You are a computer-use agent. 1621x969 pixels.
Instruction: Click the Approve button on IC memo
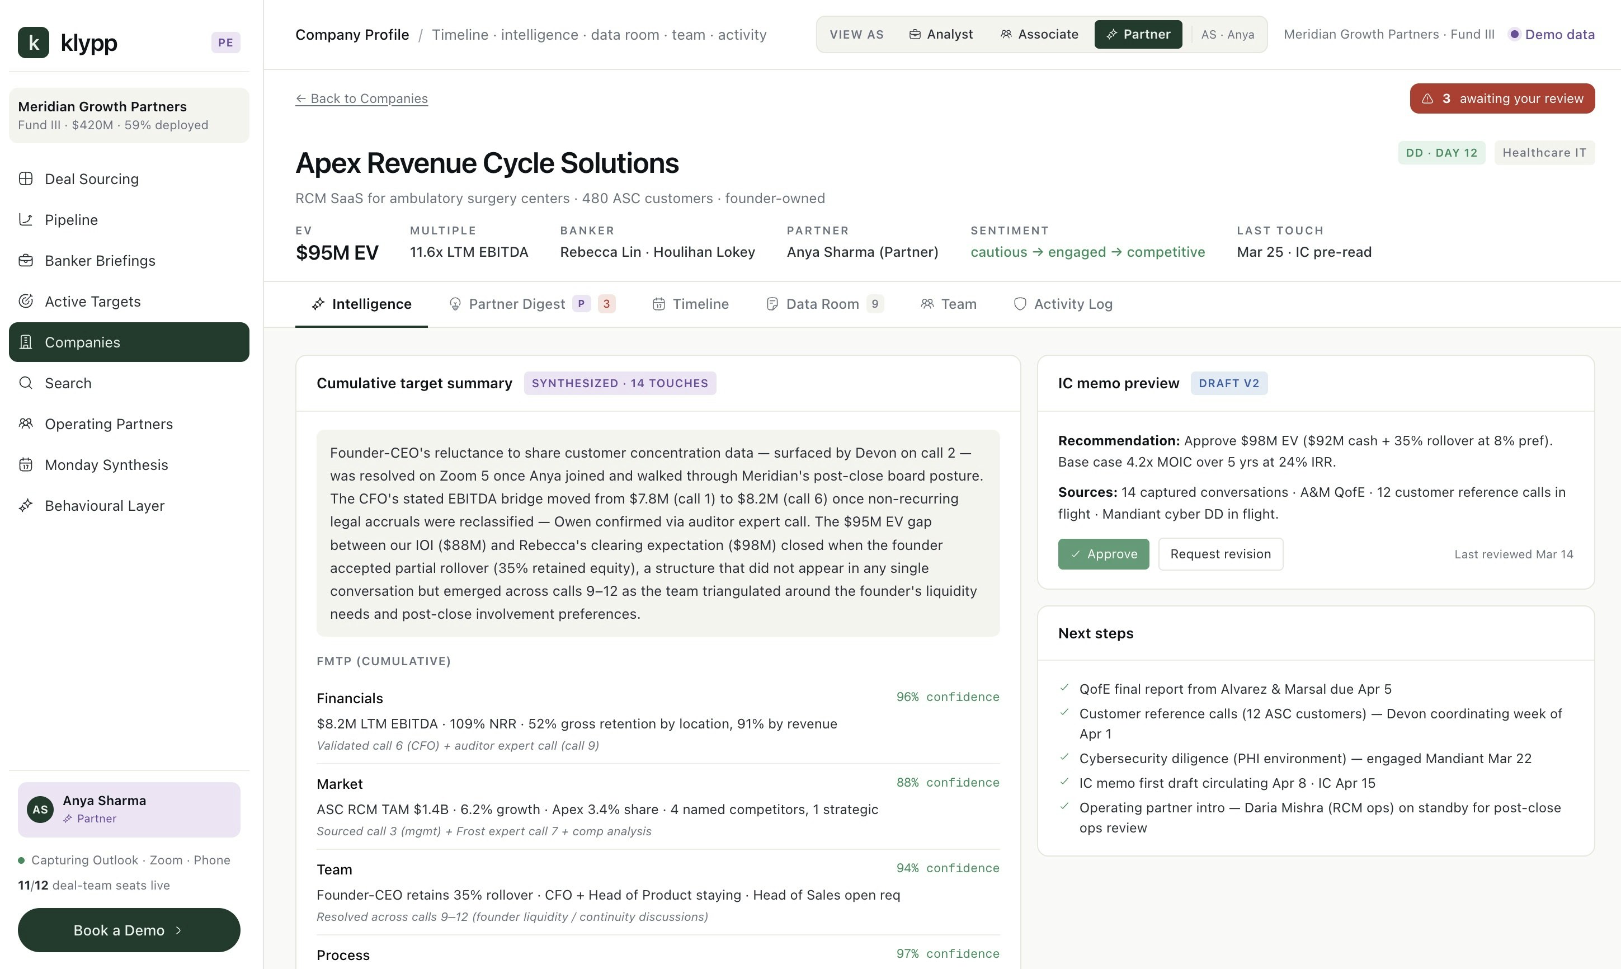pyautogui.click(x=1103, y=554)
